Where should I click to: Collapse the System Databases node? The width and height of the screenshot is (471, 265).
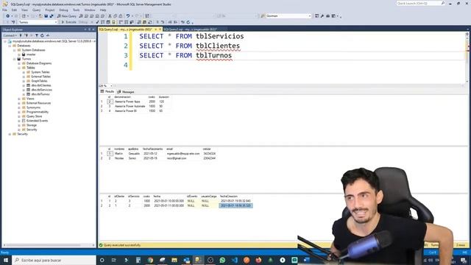(14, 50)
